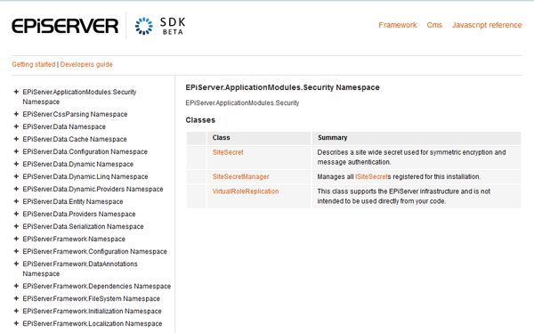Select EPiServer.ApplicationModules.Security Namespace tree label
534x333 pixels.
[79, 97]
